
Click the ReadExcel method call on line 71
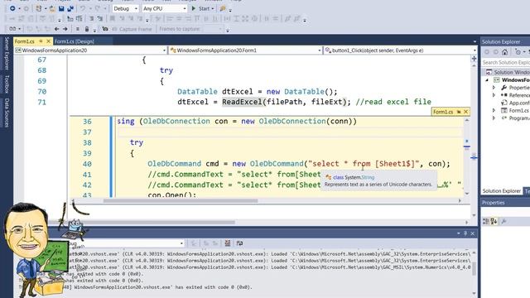click(x=242, y=102)
